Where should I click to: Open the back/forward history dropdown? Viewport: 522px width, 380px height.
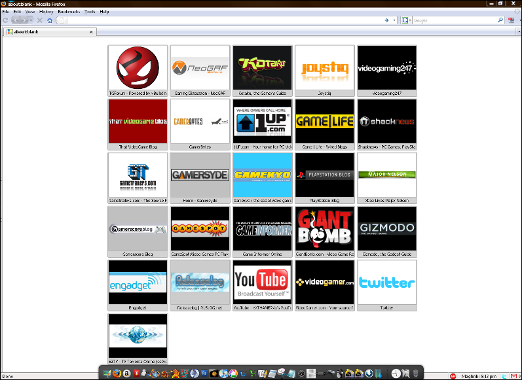pos(31,20)
